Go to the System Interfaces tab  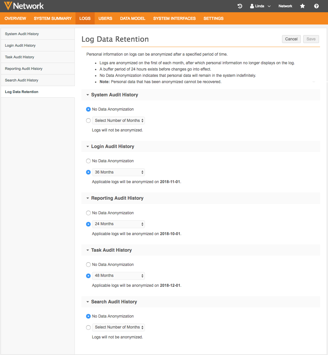(174, 19)
